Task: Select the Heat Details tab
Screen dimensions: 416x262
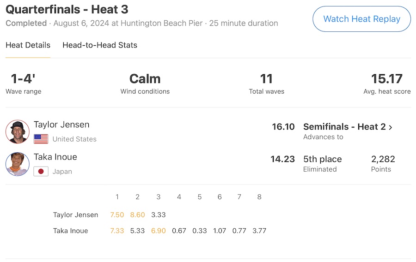Action: [x=28, y=45]
